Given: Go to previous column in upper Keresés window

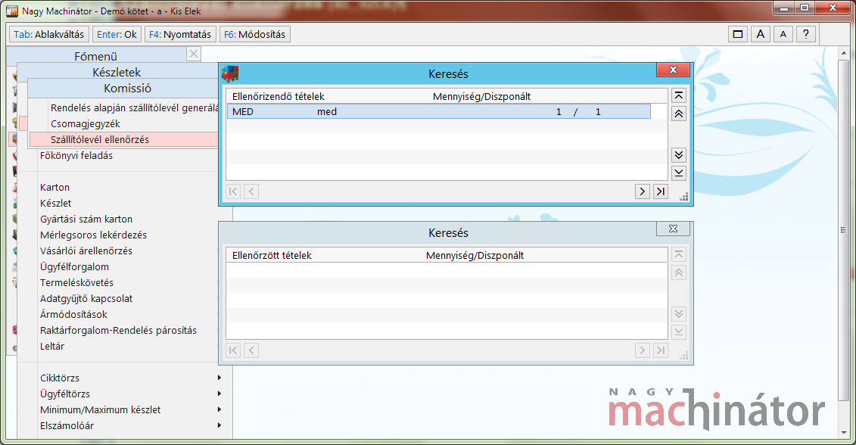Looking at the screenshot, I should coord(251,191).
